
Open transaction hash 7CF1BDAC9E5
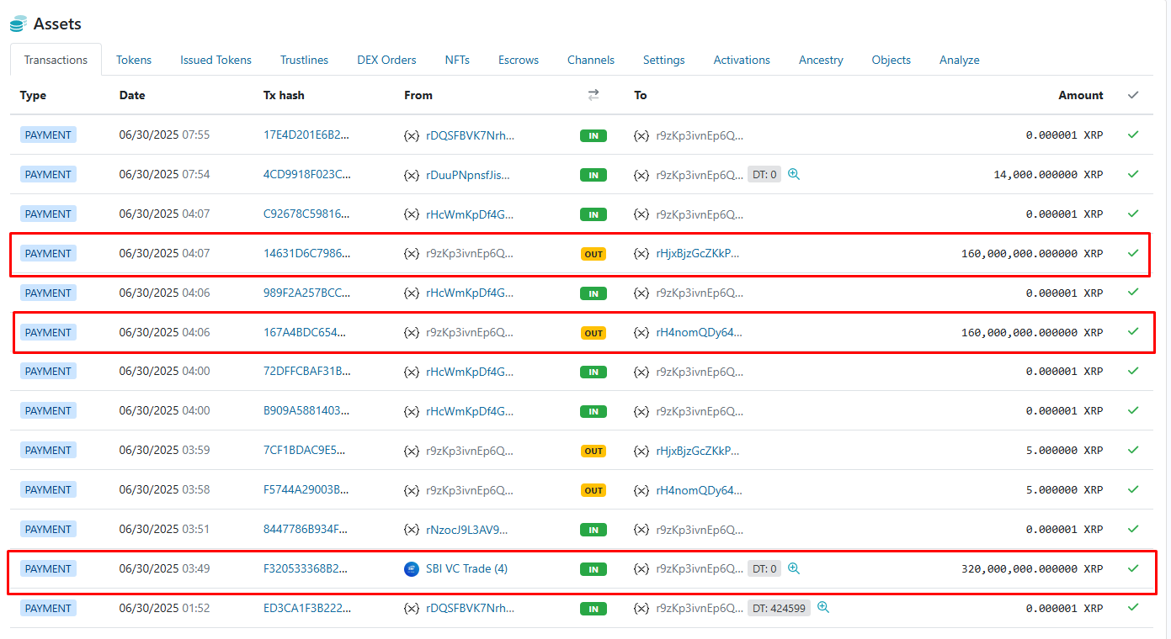pyautogui.click(x=305, y=450)
